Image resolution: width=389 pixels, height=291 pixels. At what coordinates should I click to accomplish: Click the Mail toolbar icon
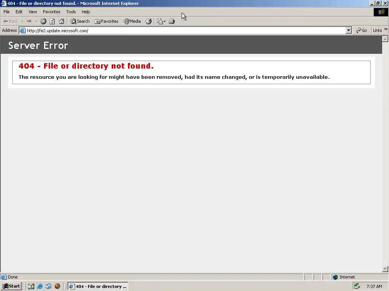coord(160,21)
